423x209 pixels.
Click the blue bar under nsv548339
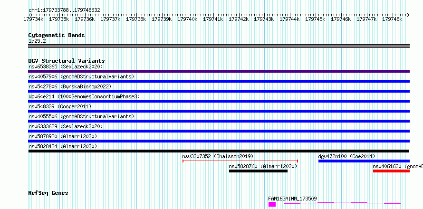pos(219,111)
